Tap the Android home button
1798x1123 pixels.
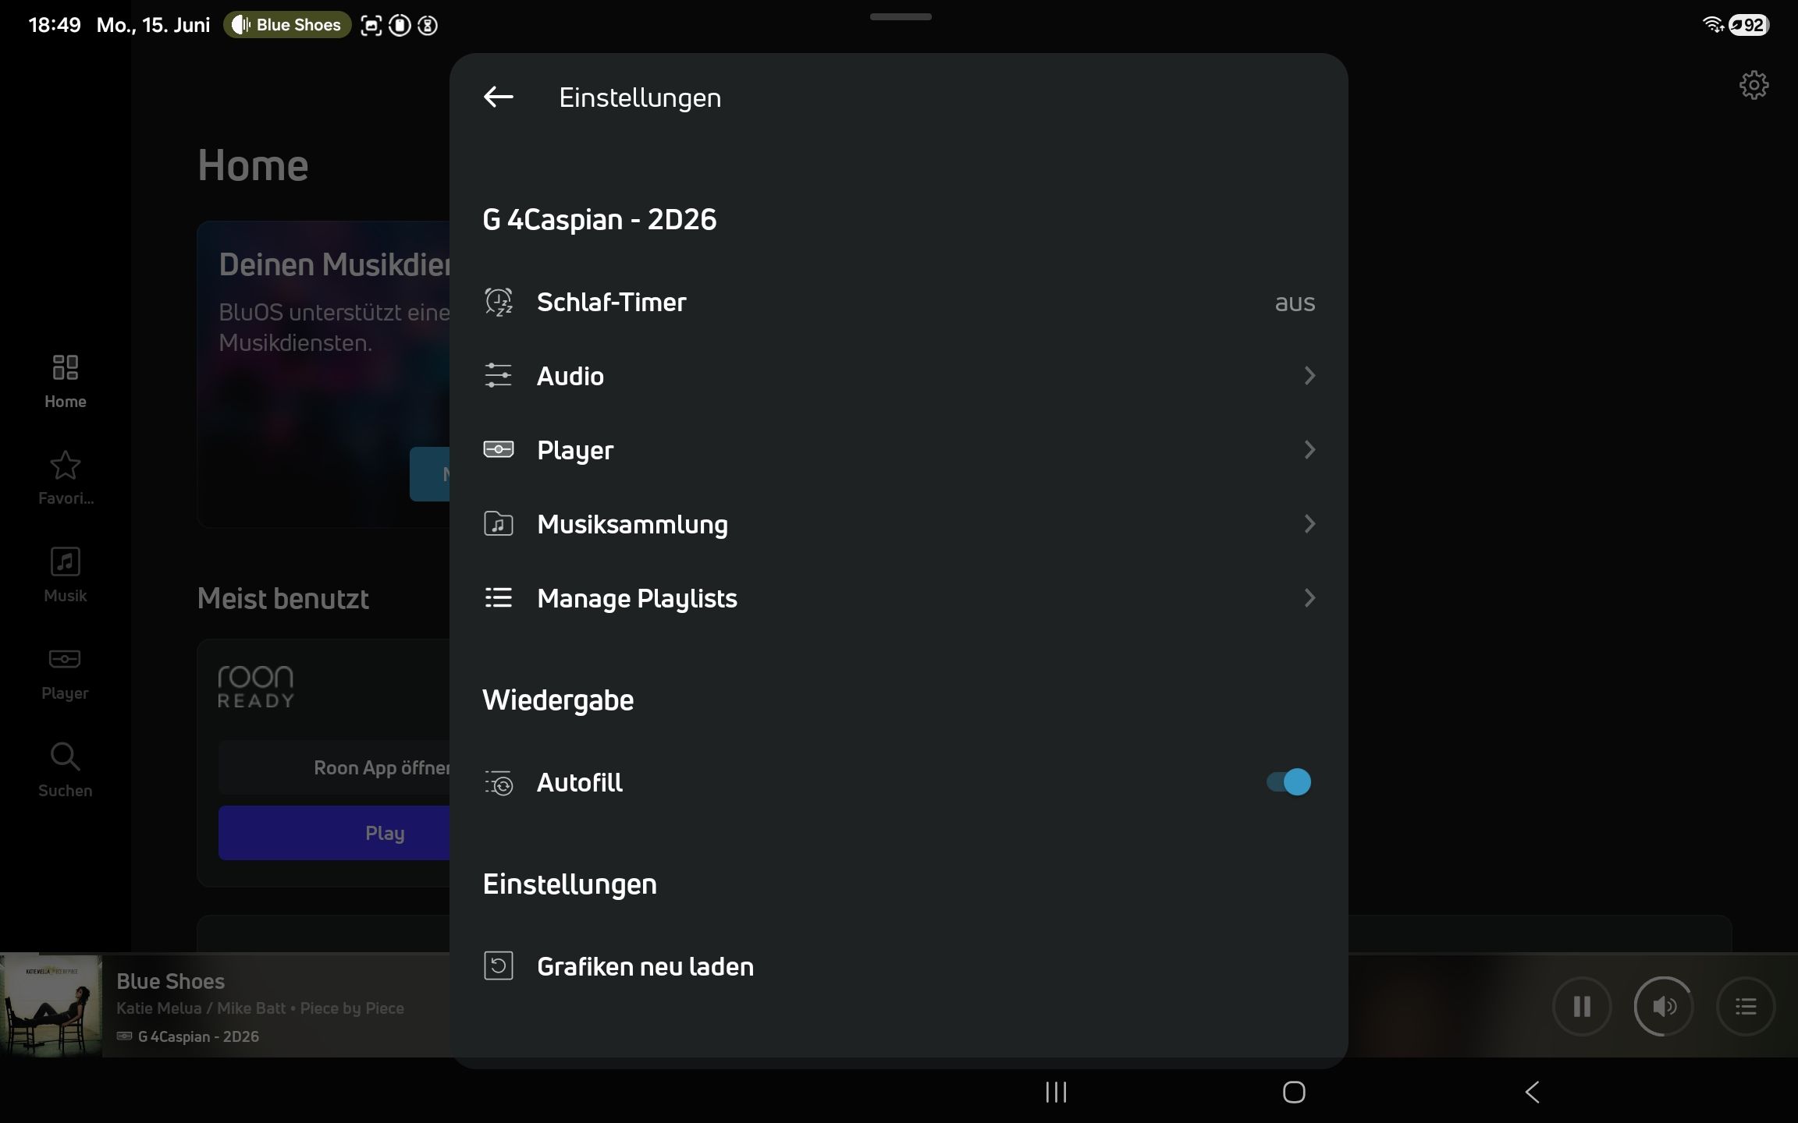coord(1294,1092)
